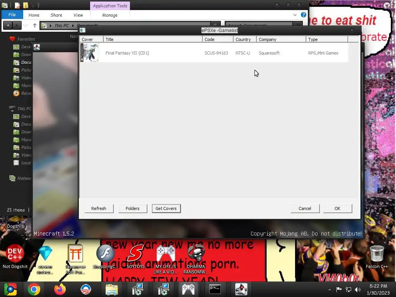Open the Action Center flag icon
The image size is (396, 297).
(339, 289)
